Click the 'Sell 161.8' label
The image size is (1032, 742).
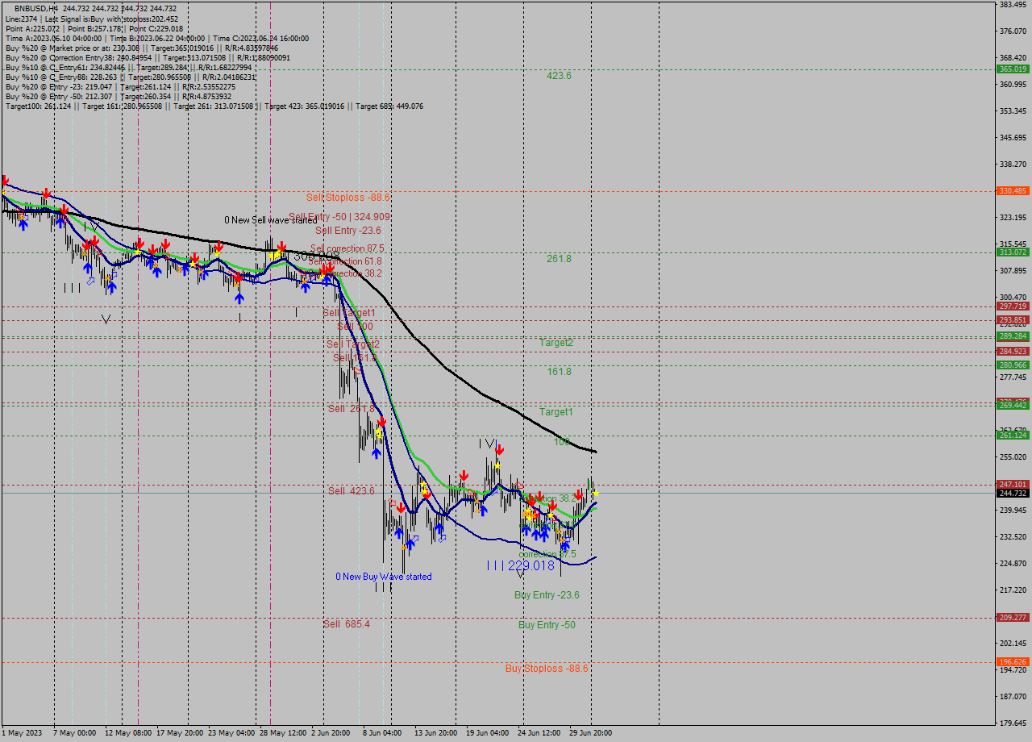click(x=355, y=358)
